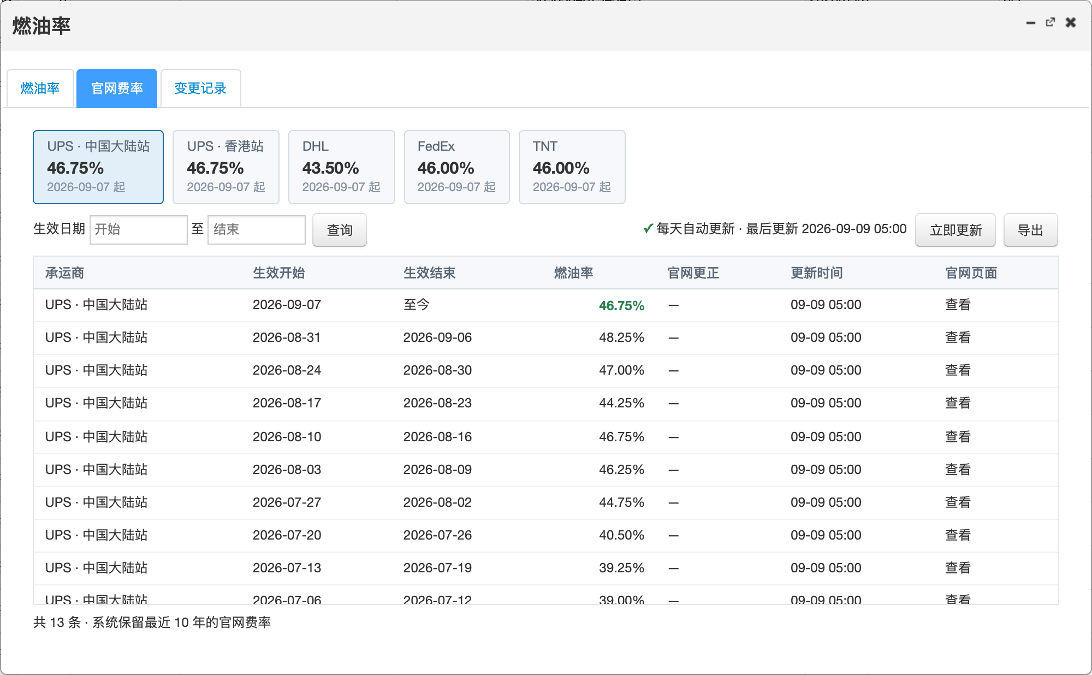Viewport: 1092px width, 675px height.
Task: Switch to the 燃油率 tab
Action: [x=40, y=88]
